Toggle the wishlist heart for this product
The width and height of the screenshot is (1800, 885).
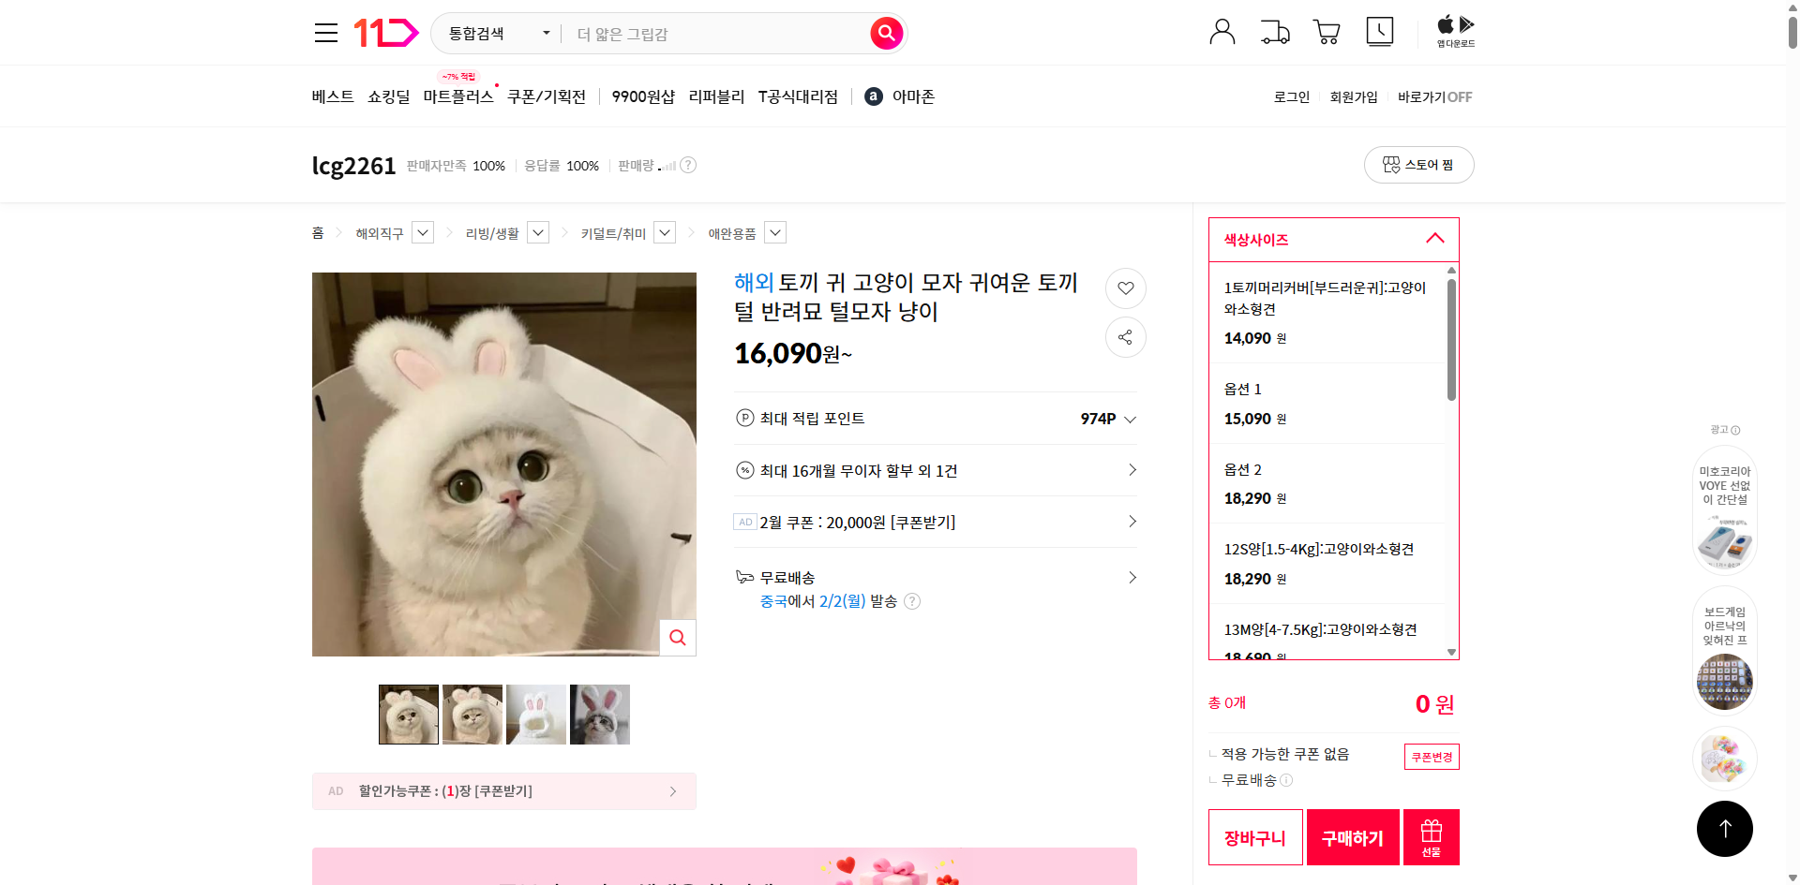pyautogui.click(x=1125, y=288)
